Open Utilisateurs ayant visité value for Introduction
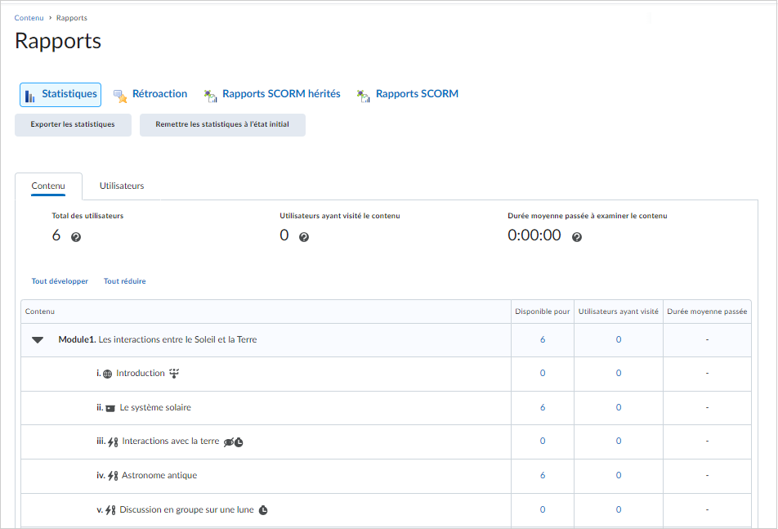 (619, 373)
